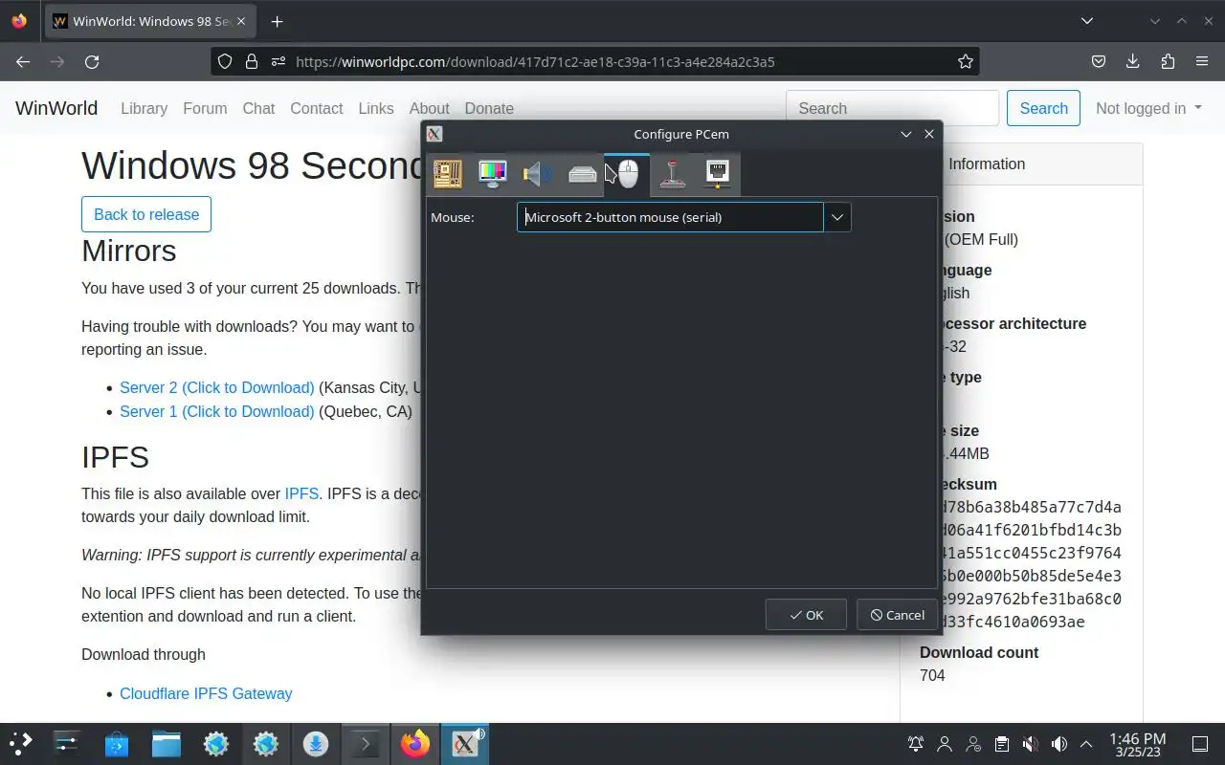Click the Firefox View icon in tab bar
This screenshot has width=1225, height=765.
19,21
